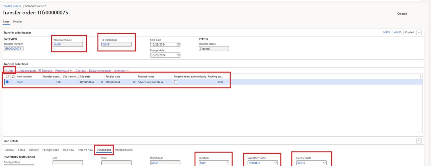Open calendar picker for header Ship date
431x166 pixels.
[x=178, y=44]
